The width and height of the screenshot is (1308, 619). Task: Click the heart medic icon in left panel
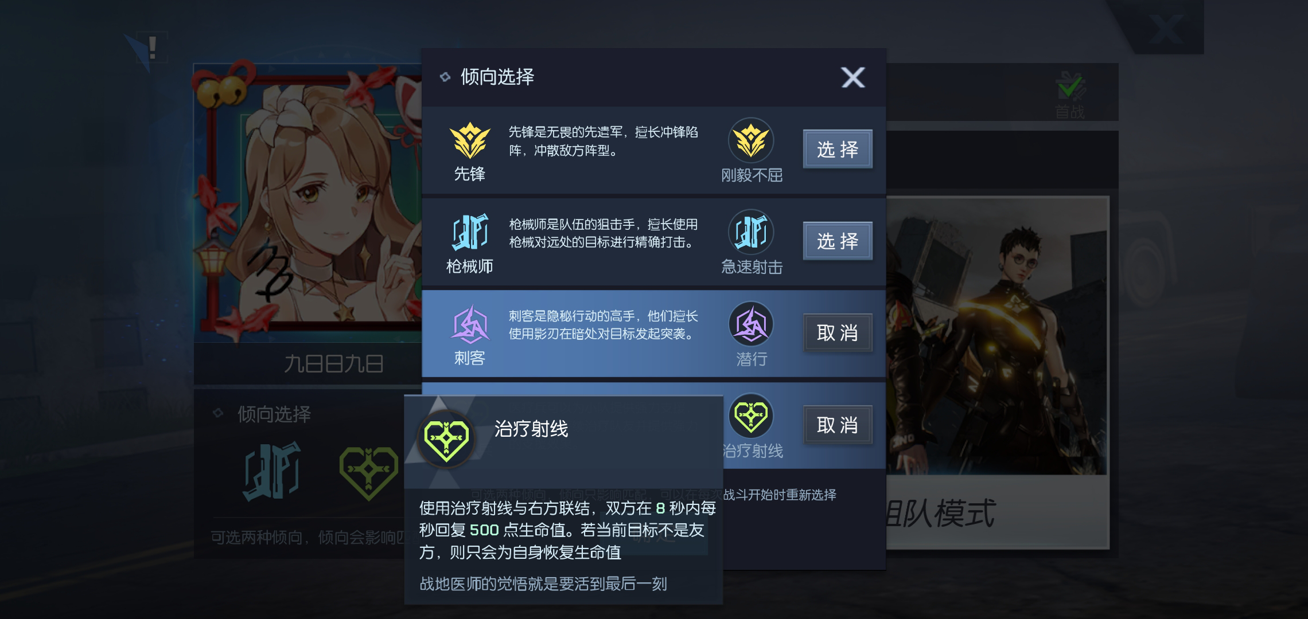(x=368, y=472)
